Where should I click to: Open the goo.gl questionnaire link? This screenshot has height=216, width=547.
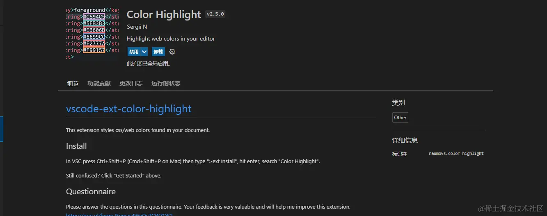119,214
